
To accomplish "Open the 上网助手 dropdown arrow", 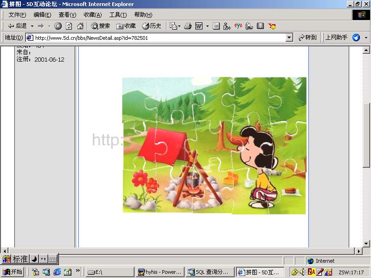I will [x=366, y=38].
